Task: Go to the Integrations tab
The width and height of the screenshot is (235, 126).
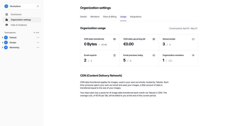Action: pos(136,17)
